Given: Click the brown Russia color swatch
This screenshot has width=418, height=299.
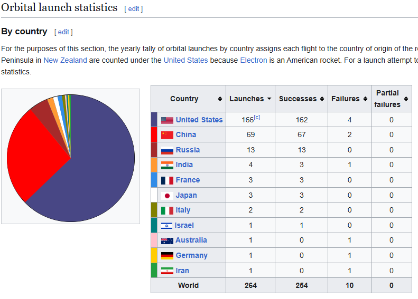Looking at the screenshot, I should pos(154,150).
